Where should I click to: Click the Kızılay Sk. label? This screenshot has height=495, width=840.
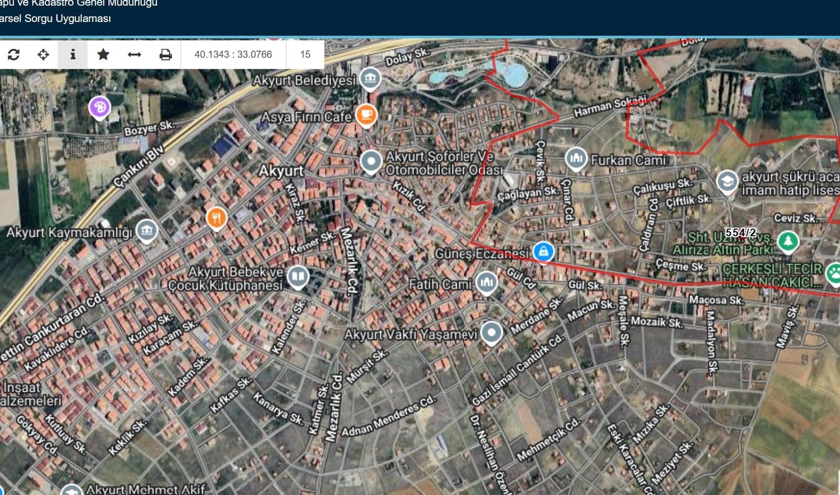click(x=150, y=329)
